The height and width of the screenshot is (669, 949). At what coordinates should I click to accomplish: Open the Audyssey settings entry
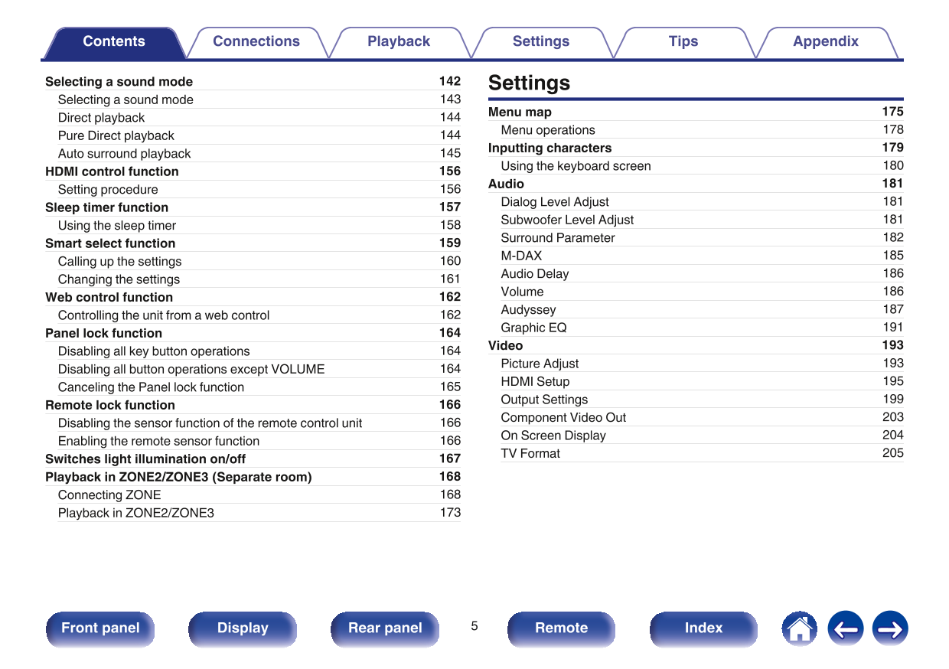[528, 310]
